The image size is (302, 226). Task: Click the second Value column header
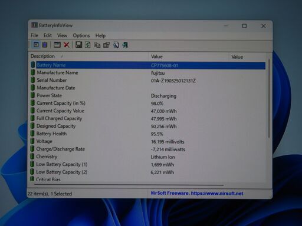[248, 57]
